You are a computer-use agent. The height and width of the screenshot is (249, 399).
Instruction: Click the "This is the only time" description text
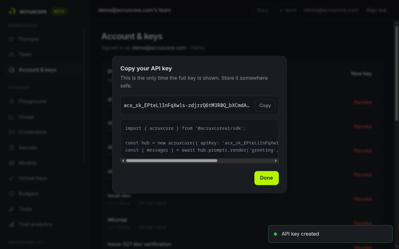pyautogui.click(x=194, y=82)
